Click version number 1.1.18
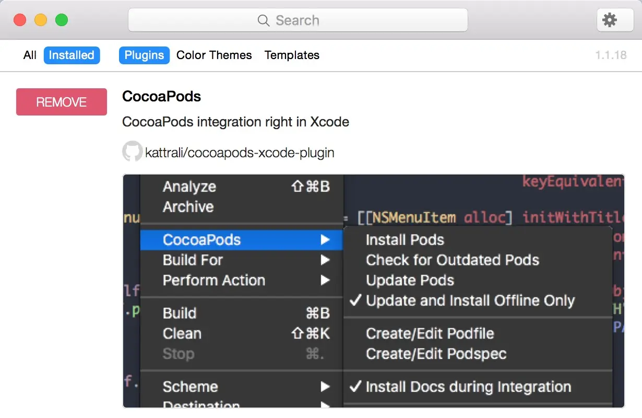642x418 pixels. 611,55
